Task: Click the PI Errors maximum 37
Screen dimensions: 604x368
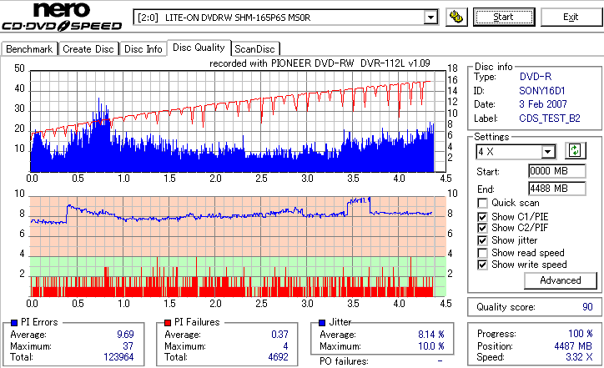Action: coord(128,346)
